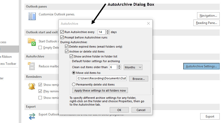Select the Ribbon item in left sidebar
The height and width of the screenshot is (123, 221).
(6, 57)
